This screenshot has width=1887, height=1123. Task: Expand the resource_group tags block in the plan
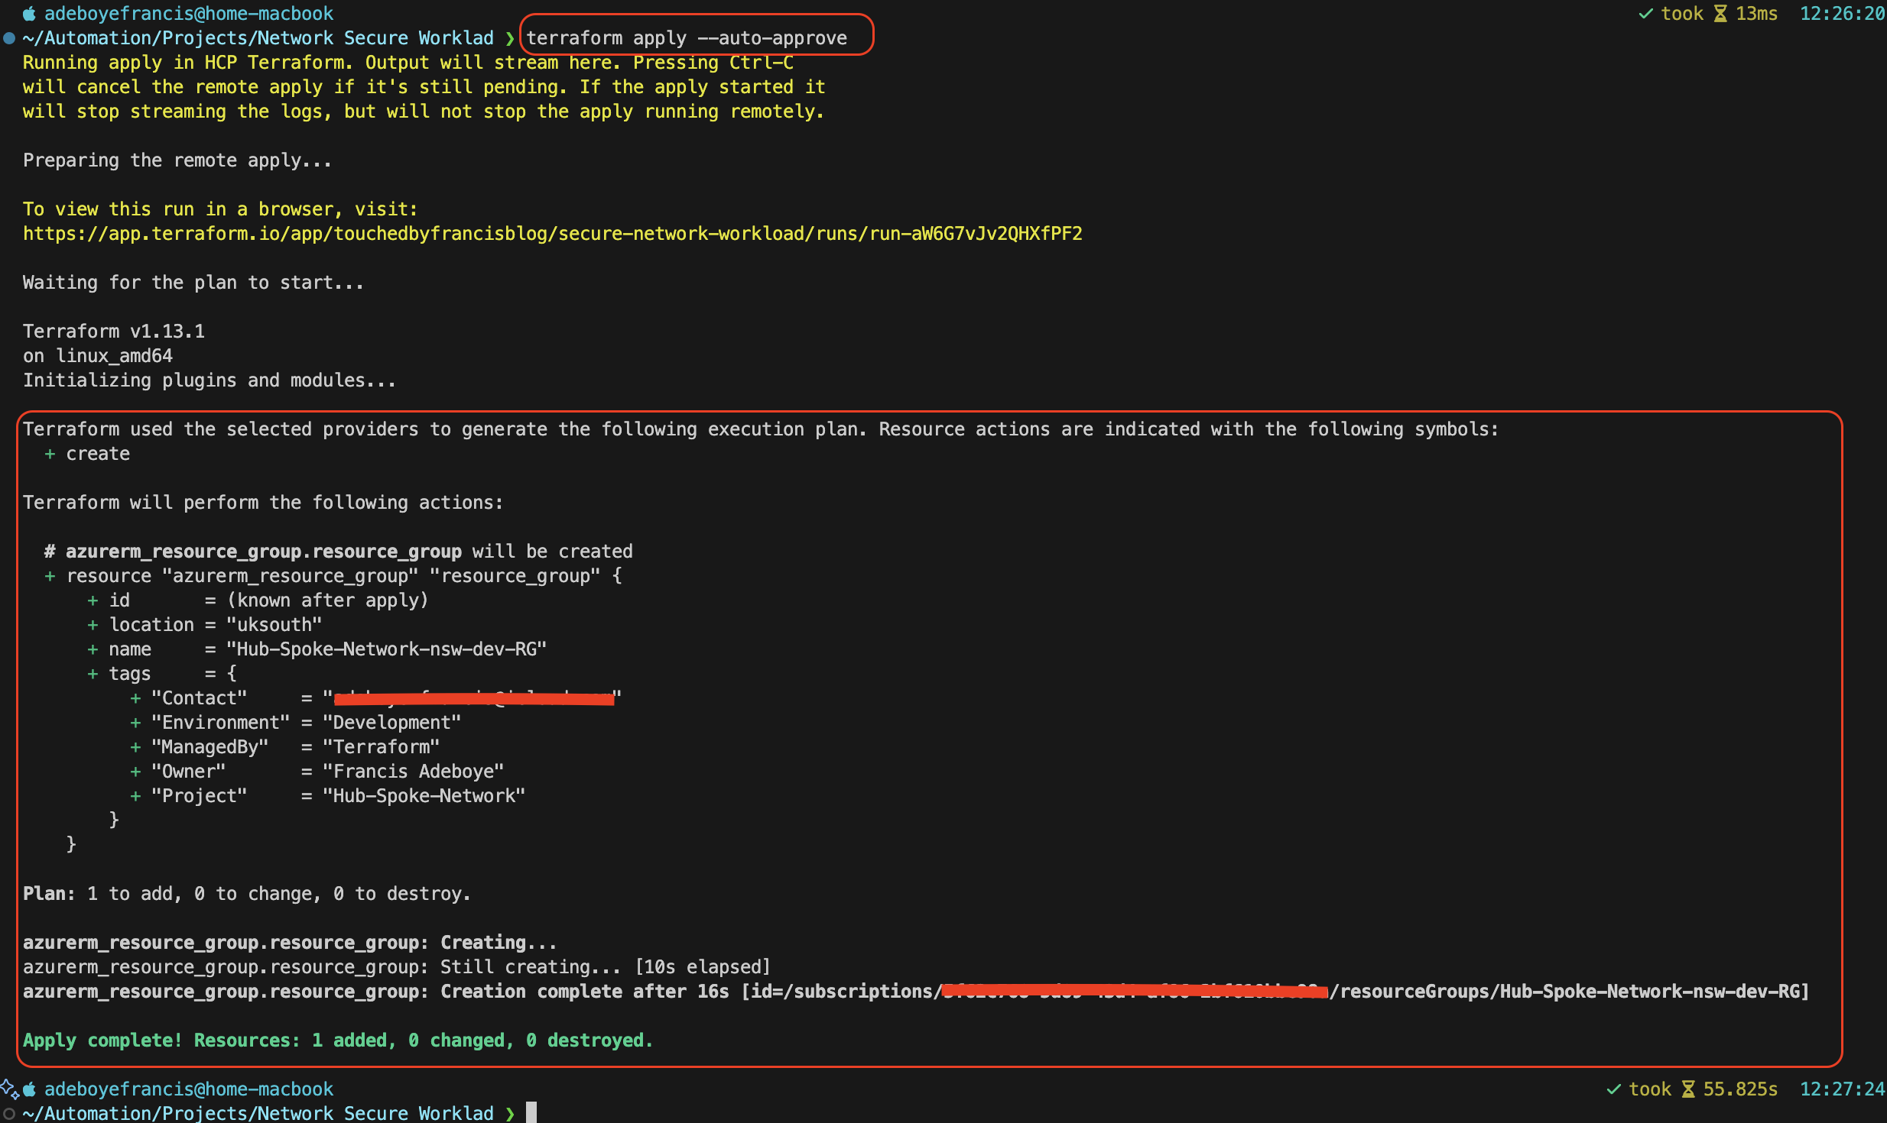pos(130,673)
